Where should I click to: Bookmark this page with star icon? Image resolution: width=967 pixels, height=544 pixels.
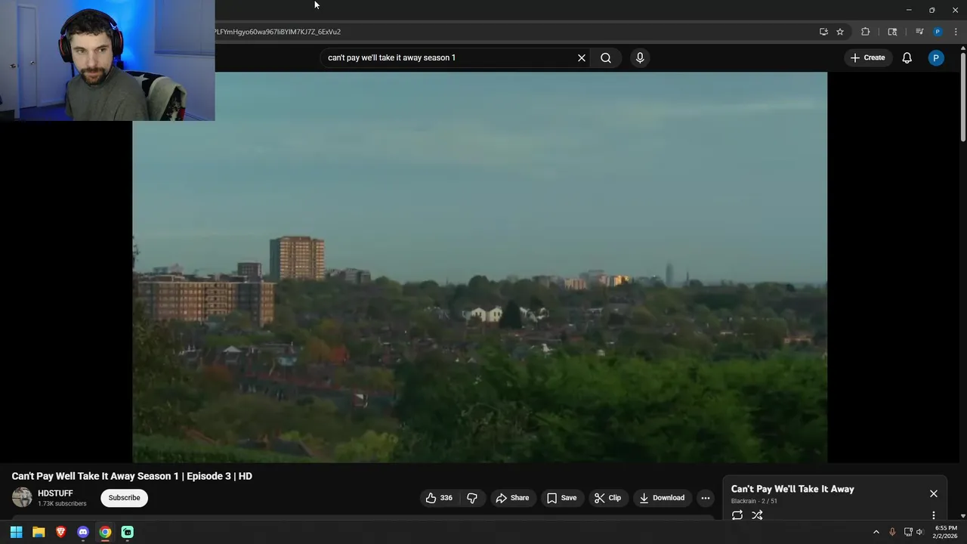(x=840, y=32)
